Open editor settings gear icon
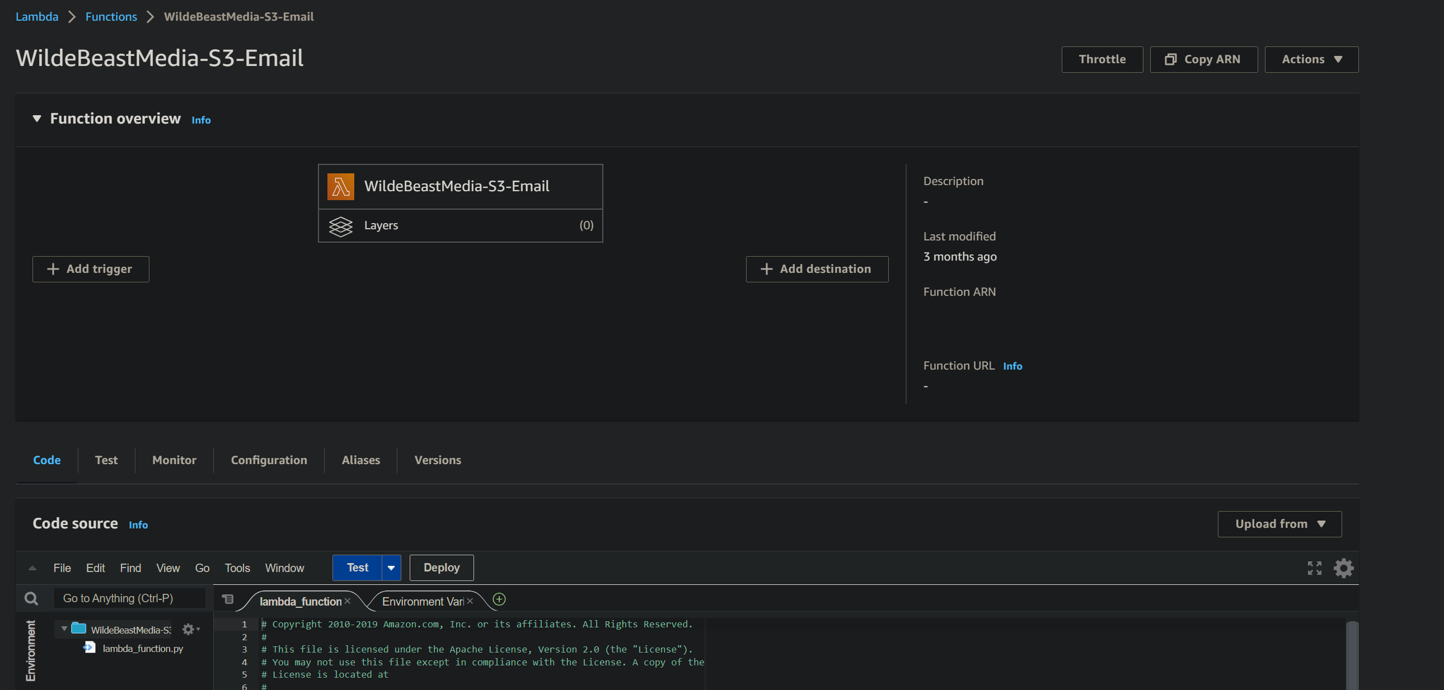Viewport: 1444px width, 690px height. [x=1343, y=568]
